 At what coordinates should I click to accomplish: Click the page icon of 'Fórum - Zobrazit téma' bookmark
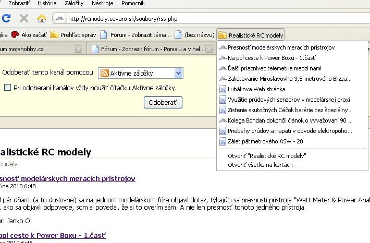104,35
